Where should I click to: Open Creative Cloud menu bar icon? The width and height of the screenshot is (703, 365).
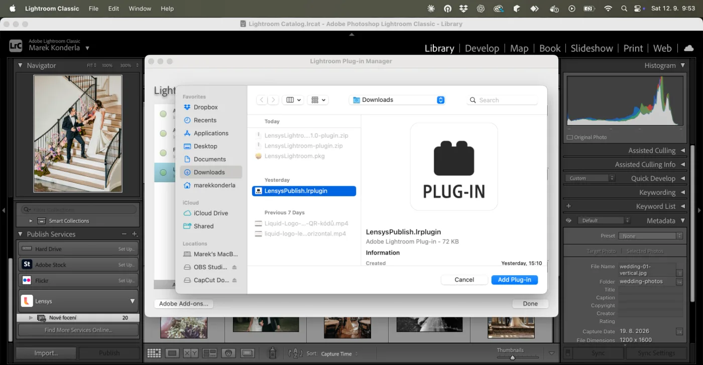[x=498, y=9]
